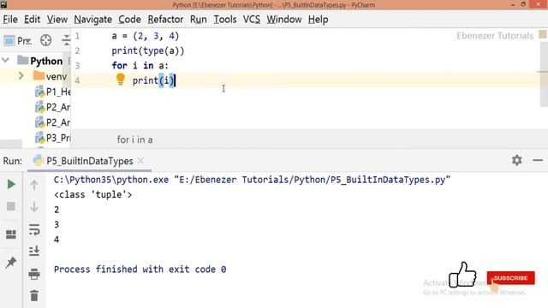Rerun P5_BuiltInDataTypes with green play icon

pos(11,184)
